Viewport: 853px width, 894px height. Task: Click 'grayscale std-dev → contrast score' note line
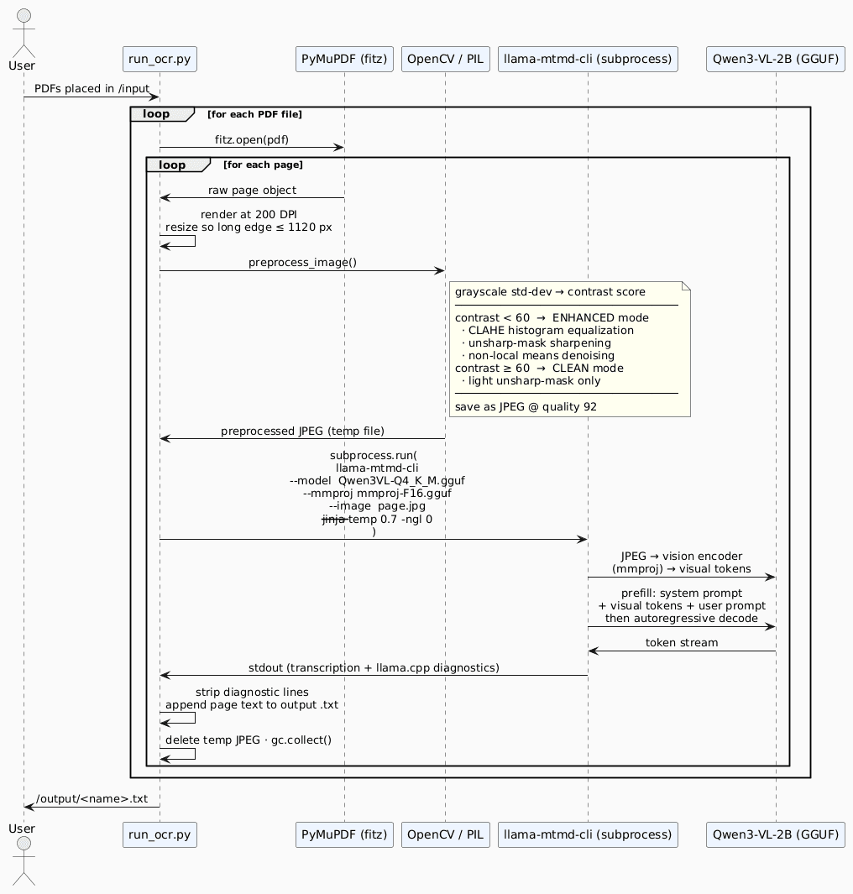[x=550, y=292]
